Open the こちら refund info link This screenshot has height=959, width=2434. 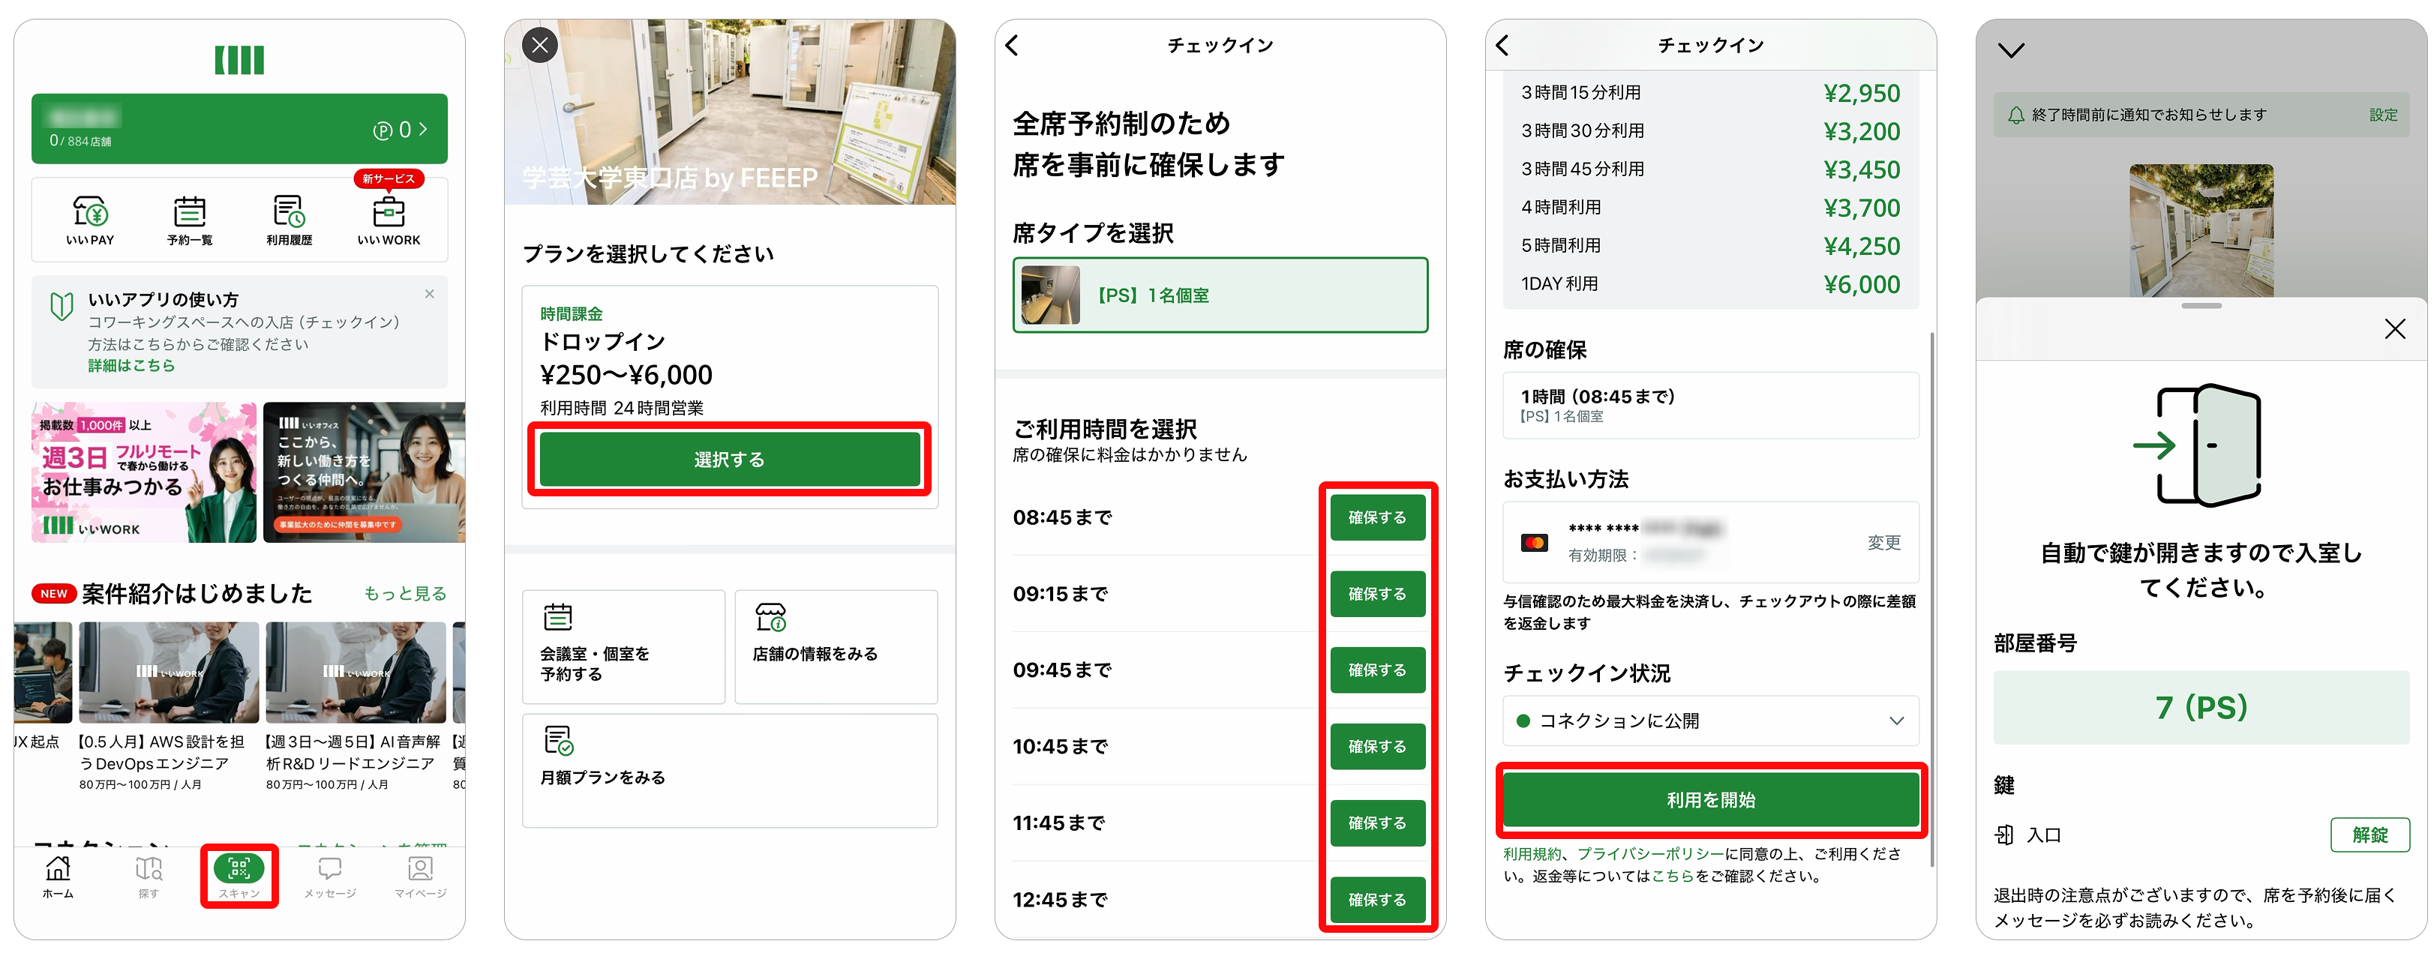(1673, 876)
